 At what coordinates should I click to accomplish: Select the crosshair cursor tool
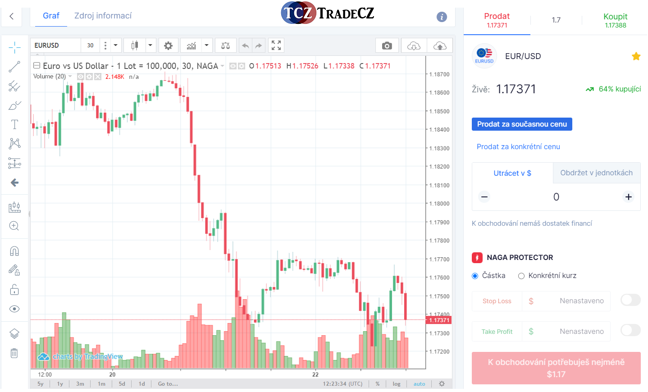pos(14,47)
